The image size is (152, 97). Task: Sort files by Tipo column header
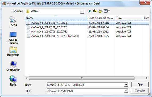pos(128,18)
